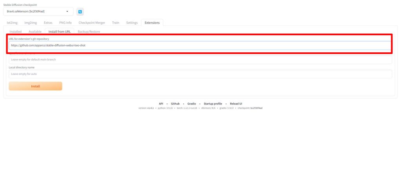Open the Github footer link
This screenshot has height=192, width=401.
(x=175, y=104)
